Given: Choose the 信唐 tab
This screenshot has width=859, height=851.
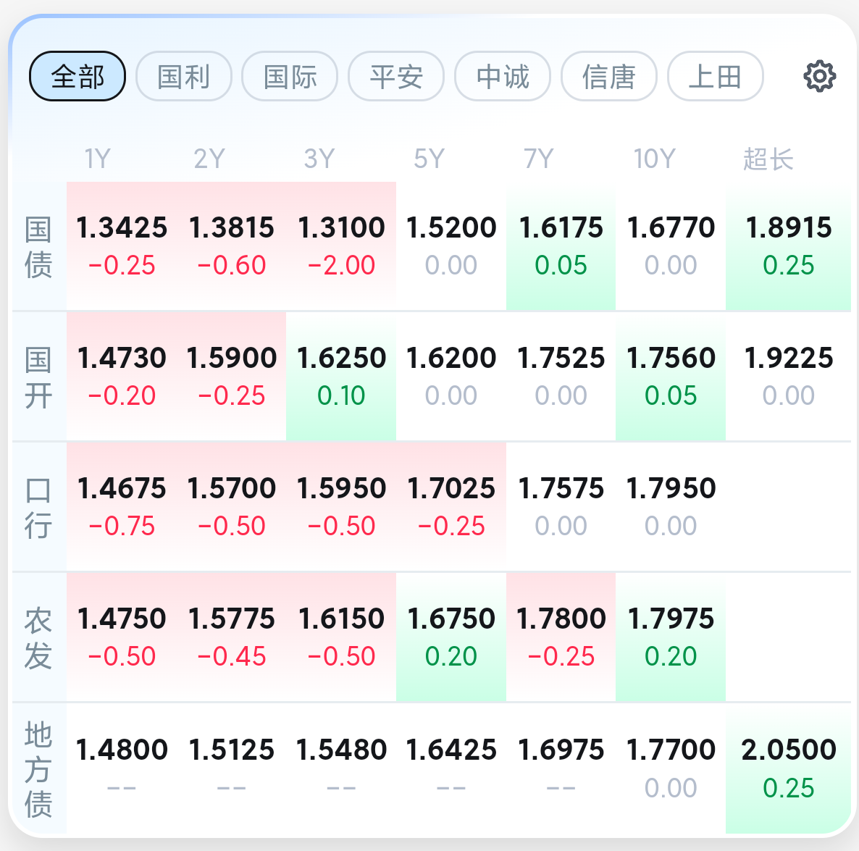Looking at the screenshot, I should point(608,76).
